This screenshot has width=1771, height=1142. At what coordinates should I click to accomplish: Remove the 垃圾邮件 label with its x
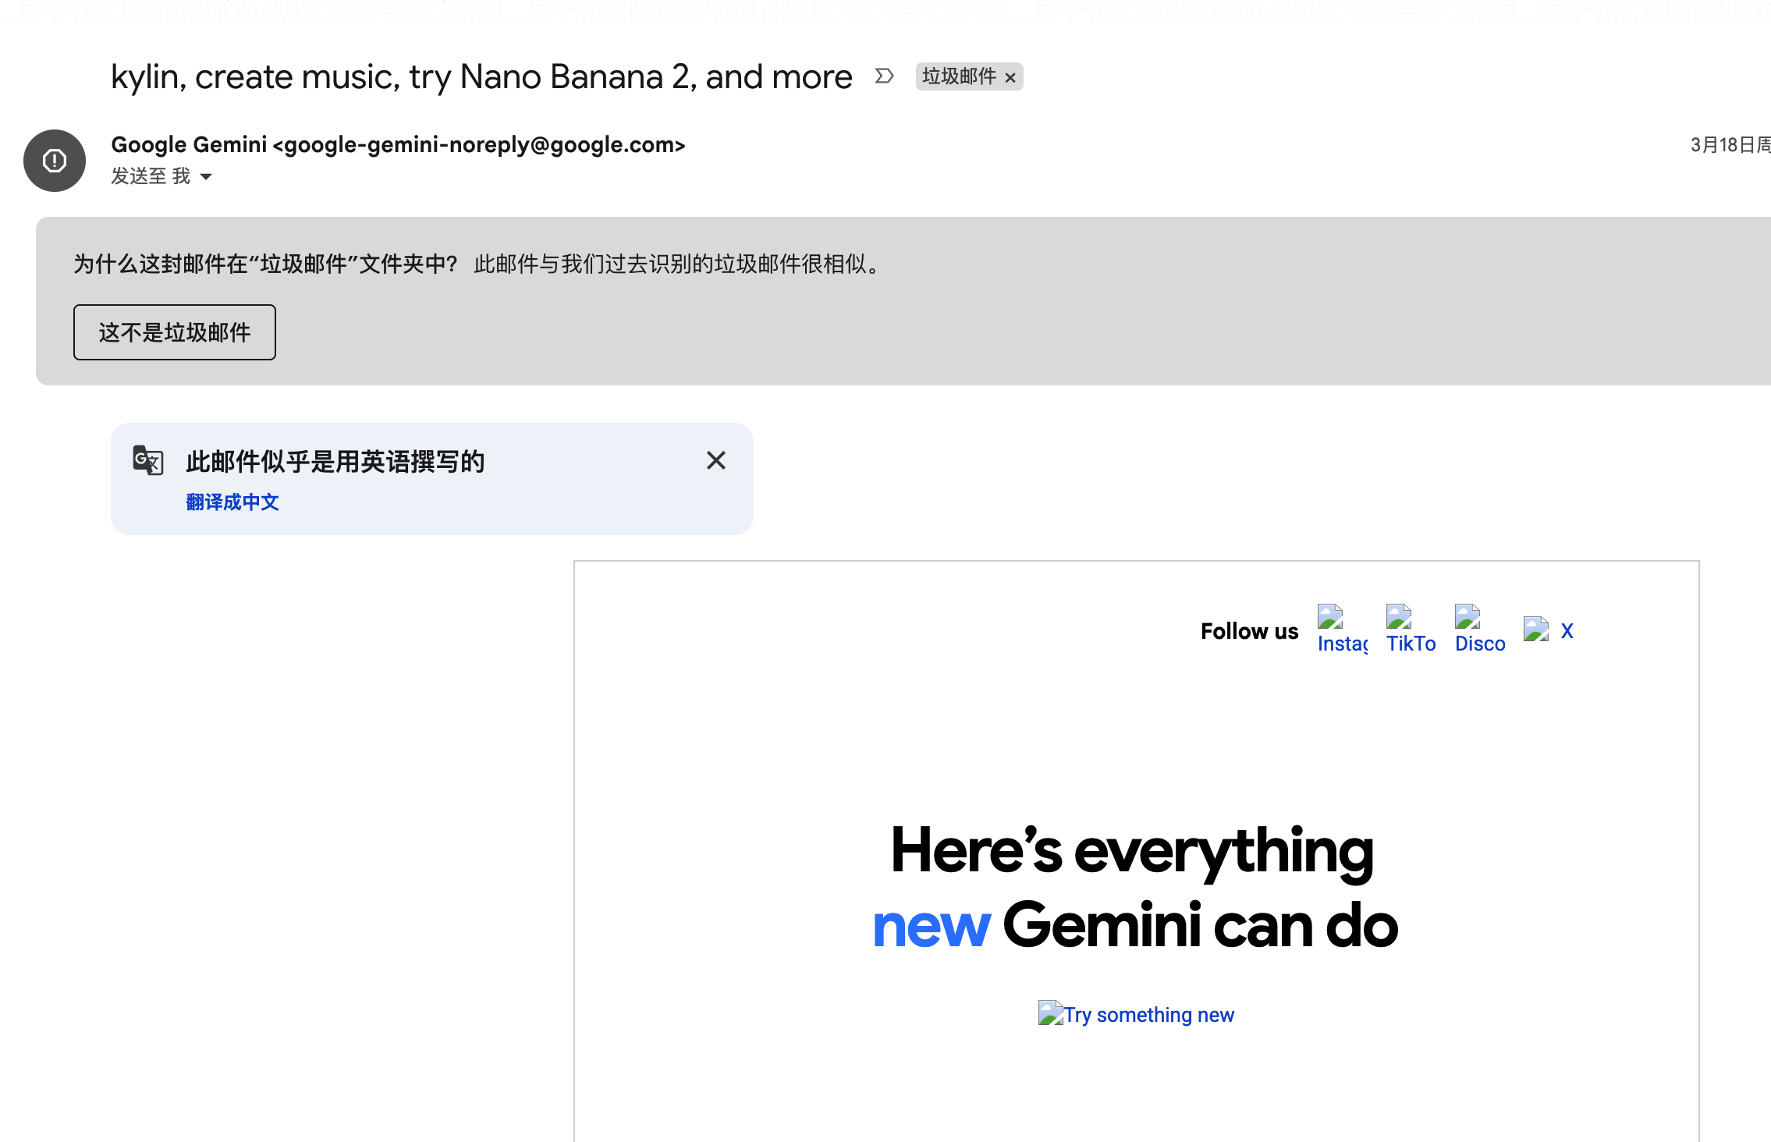click(1010, 77)
